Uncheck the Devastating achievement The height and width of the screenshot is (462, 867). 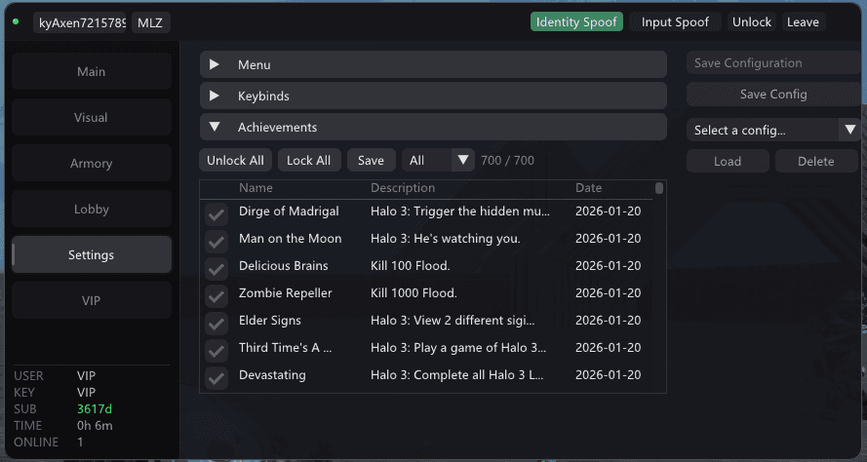217,378
